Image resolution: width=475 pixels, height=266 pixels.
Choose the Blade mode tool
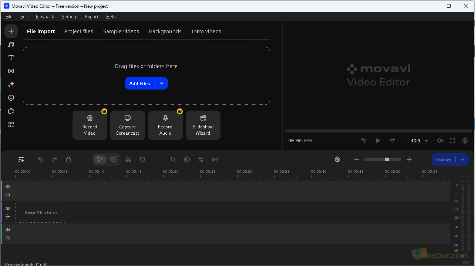coord(114,159)
